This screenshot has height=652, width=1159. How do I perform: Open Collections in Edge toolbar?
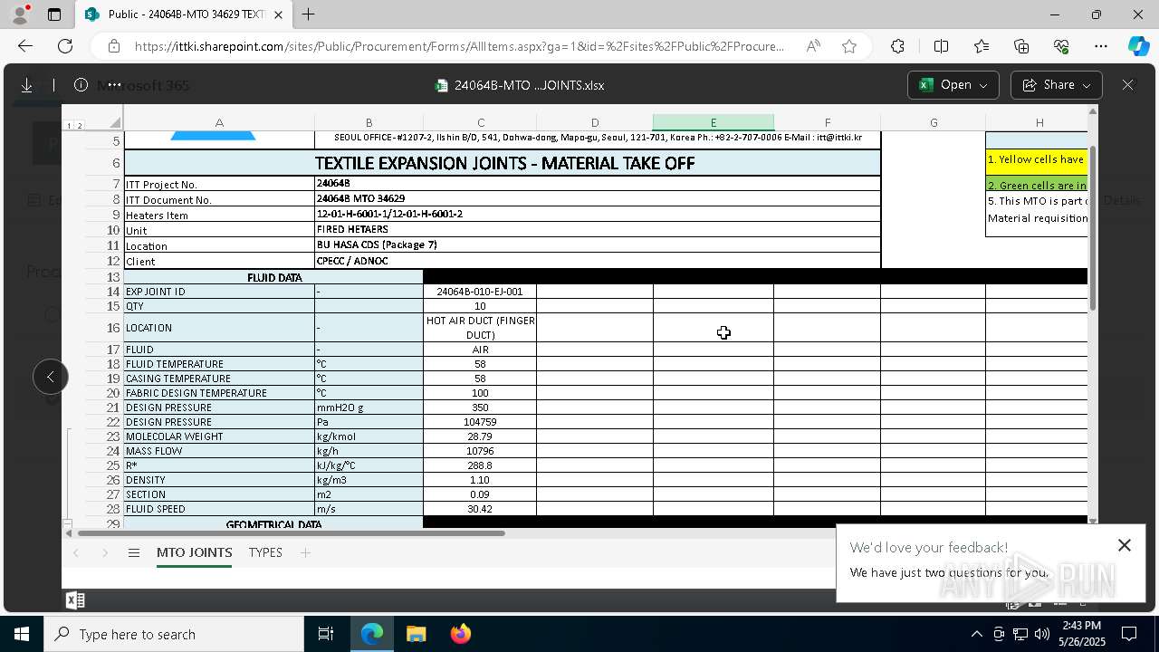(x=1021, y=46)
